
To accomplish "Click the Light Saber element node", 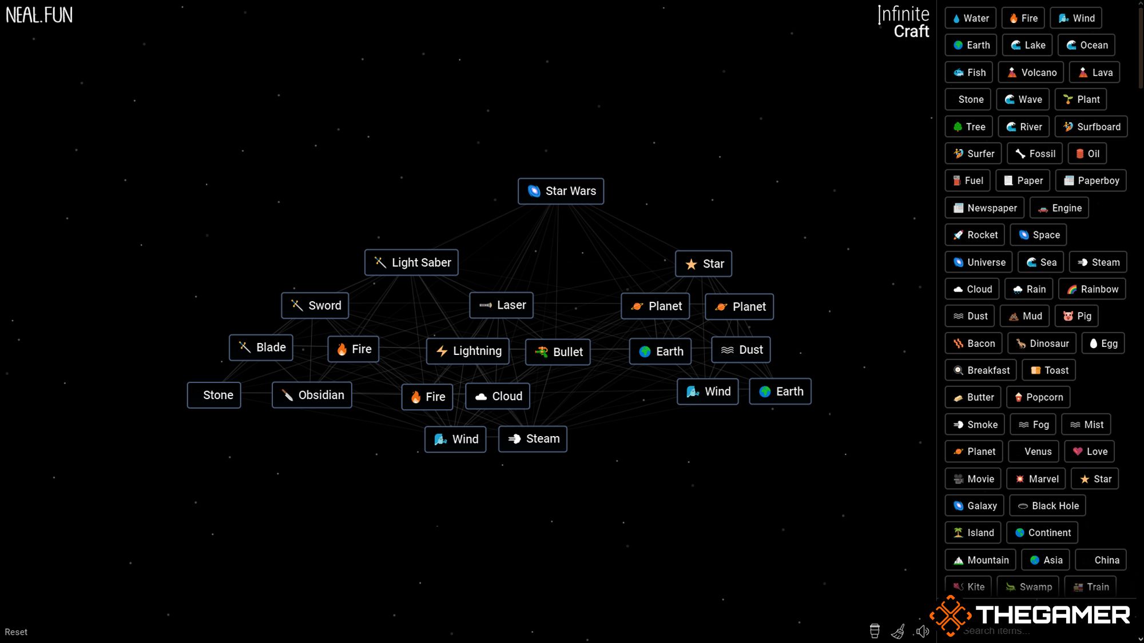I will 412,262.
